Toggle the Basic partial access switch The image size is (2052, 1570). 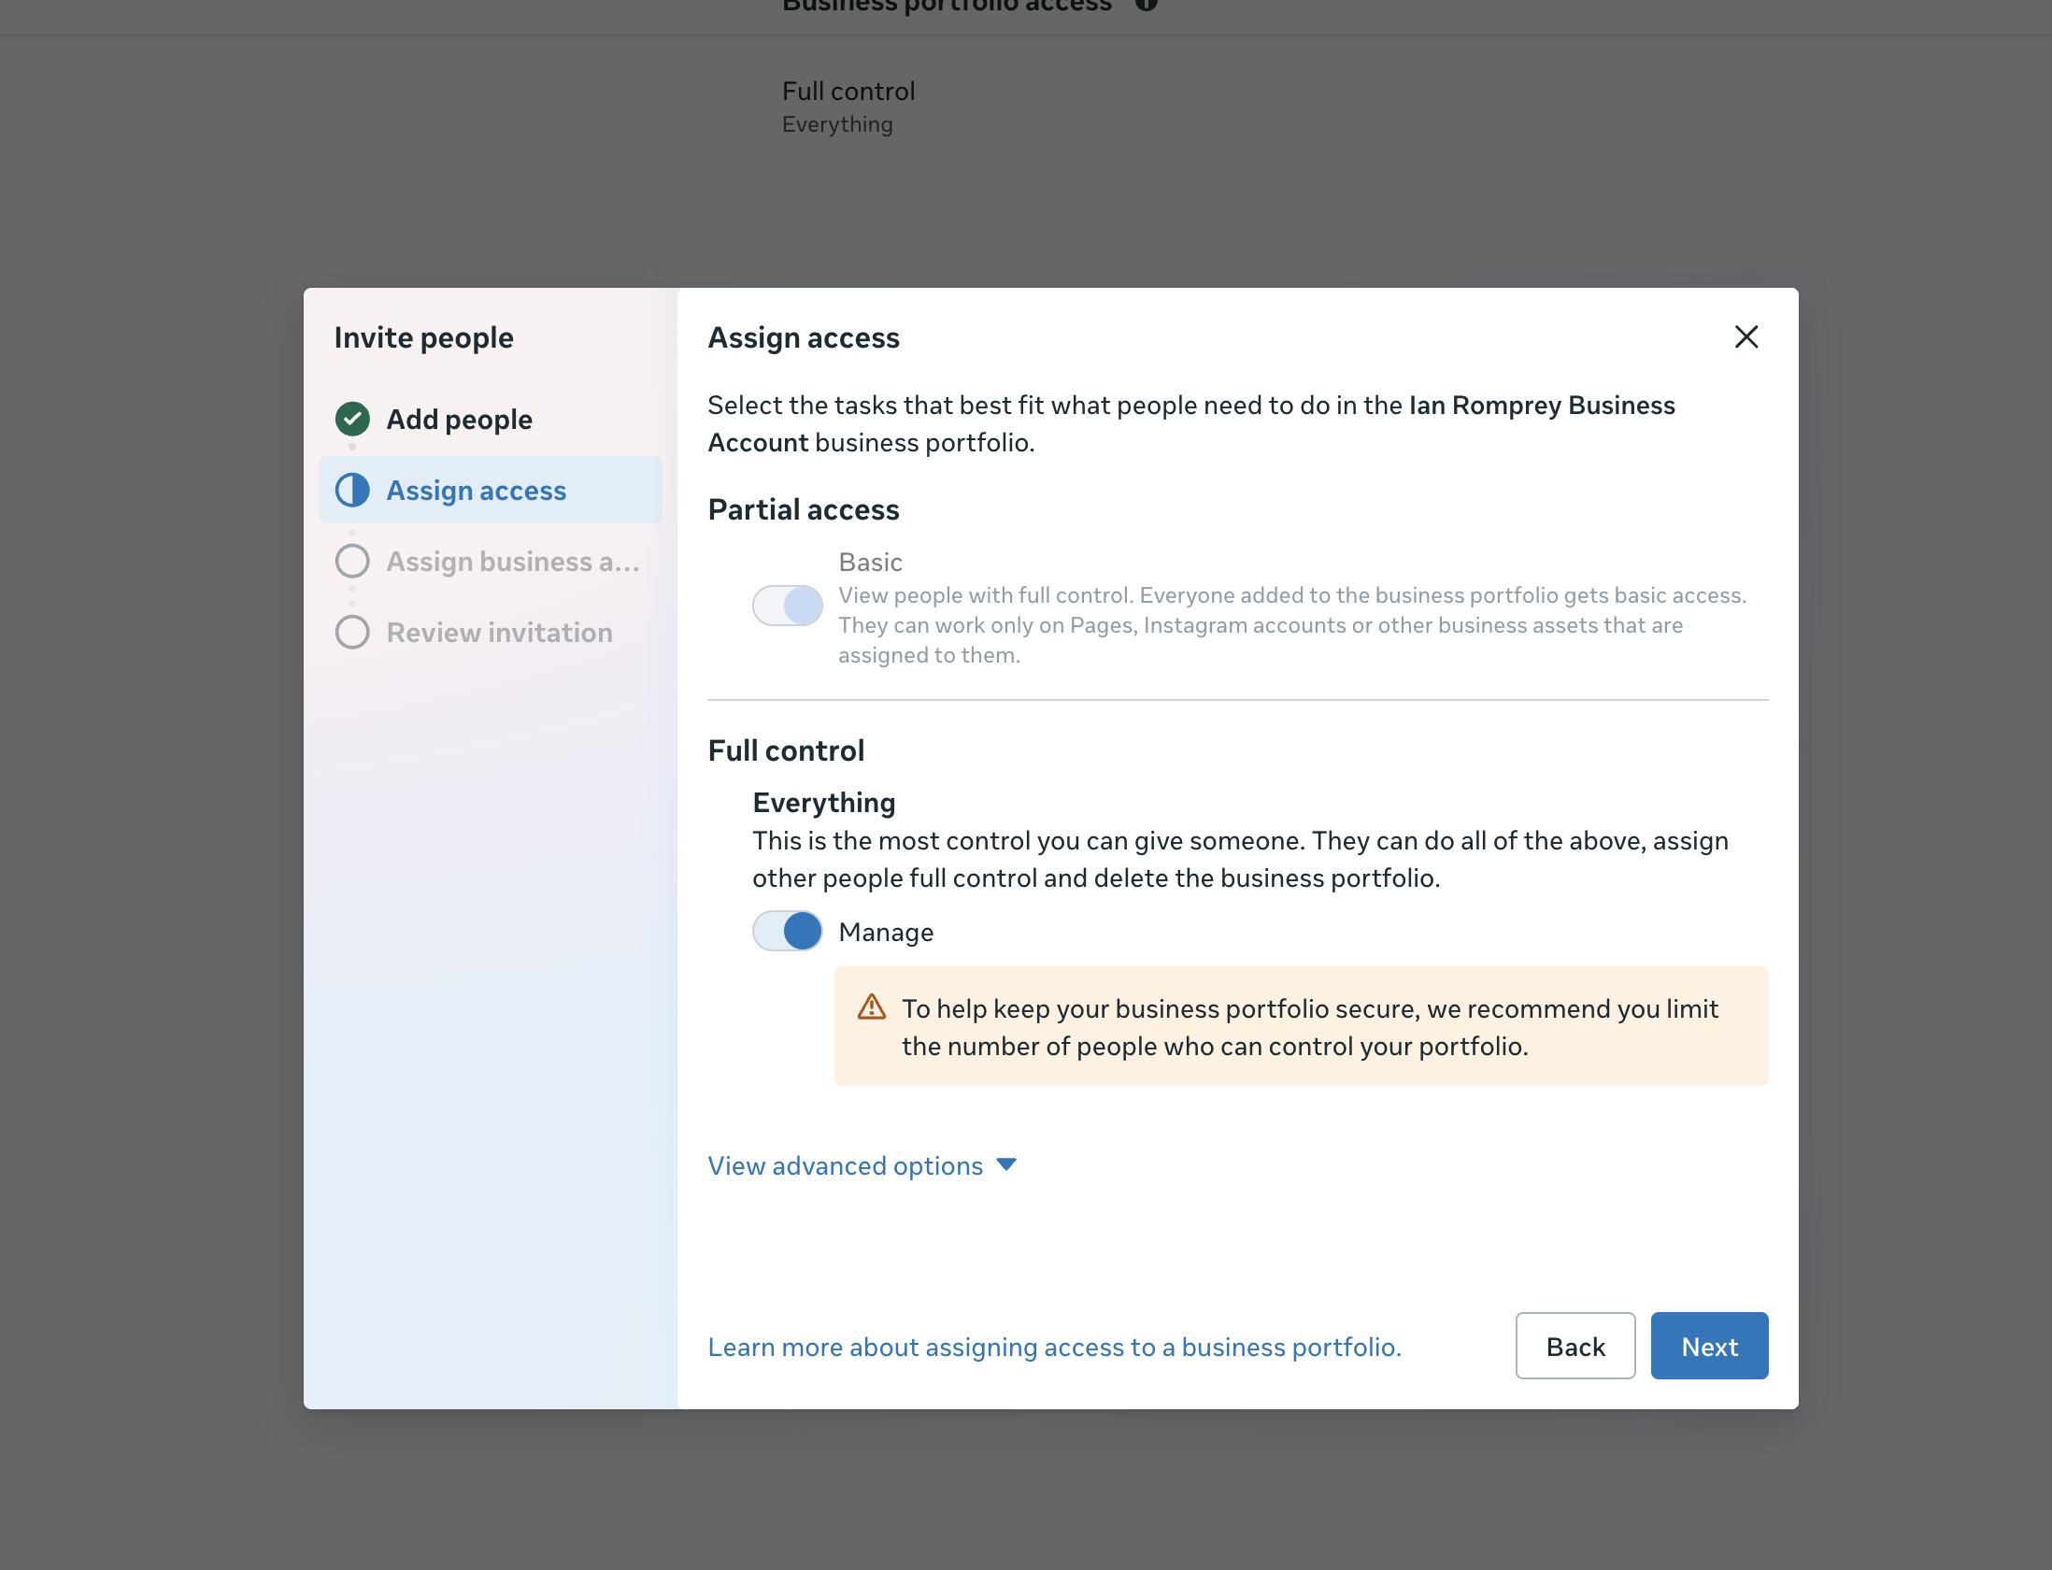click(788, 606)
